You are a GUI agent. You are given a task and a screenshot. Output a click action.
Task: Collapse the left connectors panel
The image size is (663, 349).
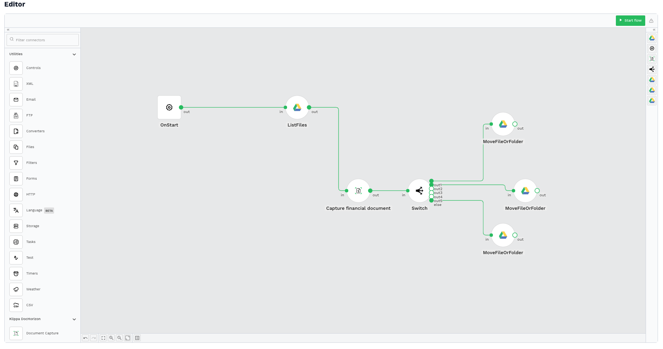pyautogui.click(x=8, y=30)
